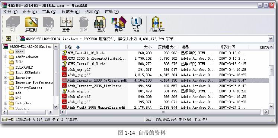Viewport: 278px width, 138px height.
Task: Click the file list vertical scrollbar thumb
Action: (271, 70)
